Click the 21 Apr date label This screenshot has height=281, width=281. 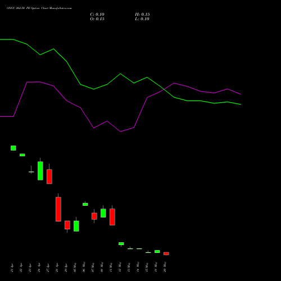(12, 268)
